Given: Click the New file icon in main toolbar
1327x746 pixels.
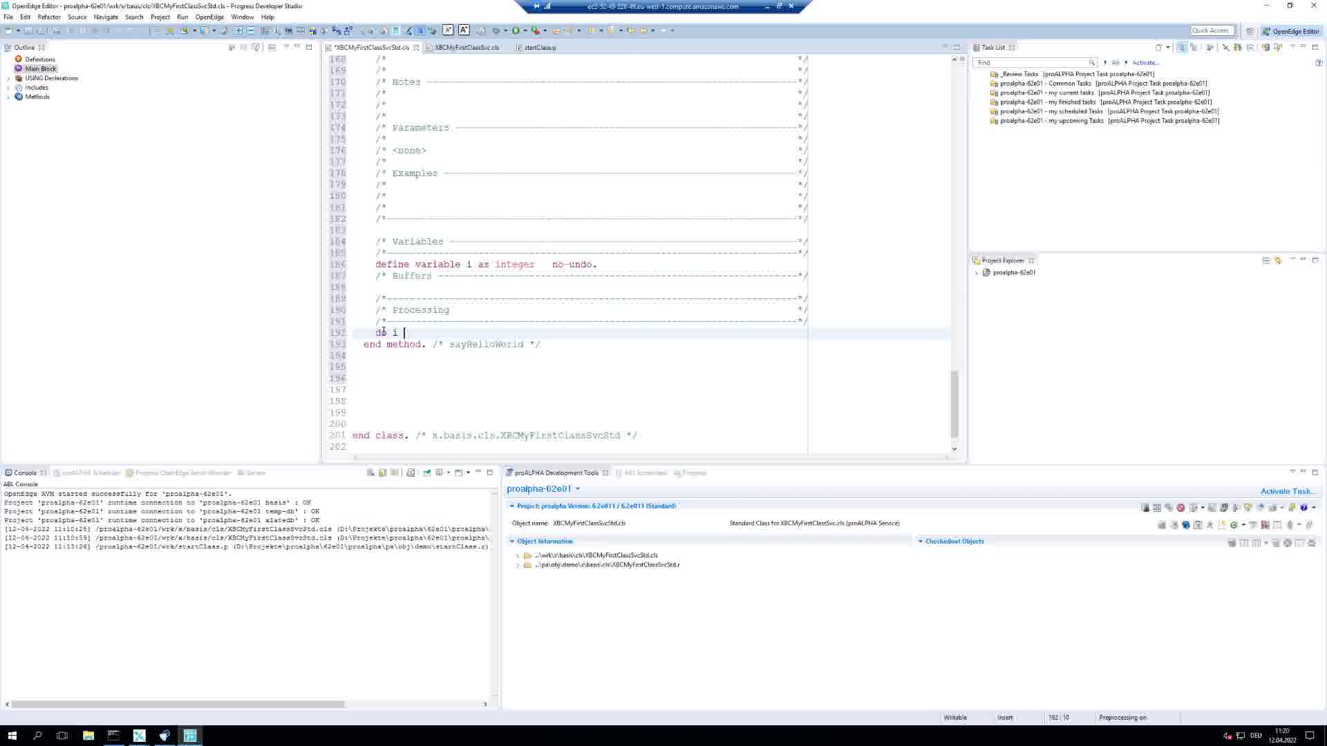Looking at the screenshot, I should point(8,30).
